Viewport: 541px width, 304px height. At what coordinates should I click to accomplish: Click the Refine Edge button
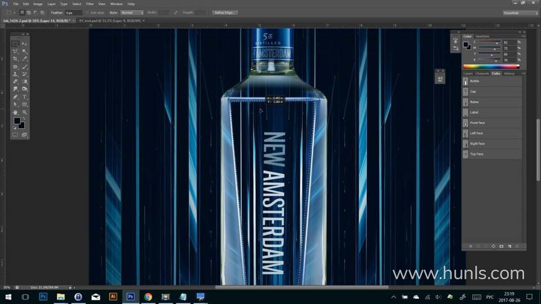[x=225, y=12]
